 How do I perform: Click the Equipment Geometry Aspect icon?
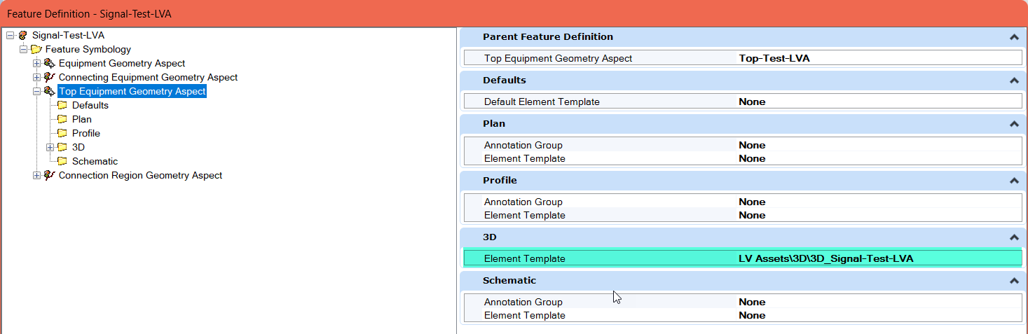(x=49, y=63)
